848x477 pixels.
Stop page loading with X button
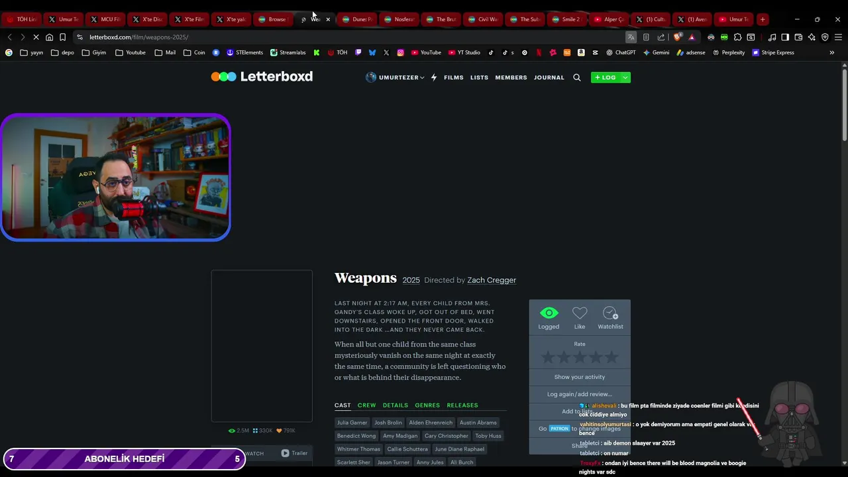(x=36, y=37)
